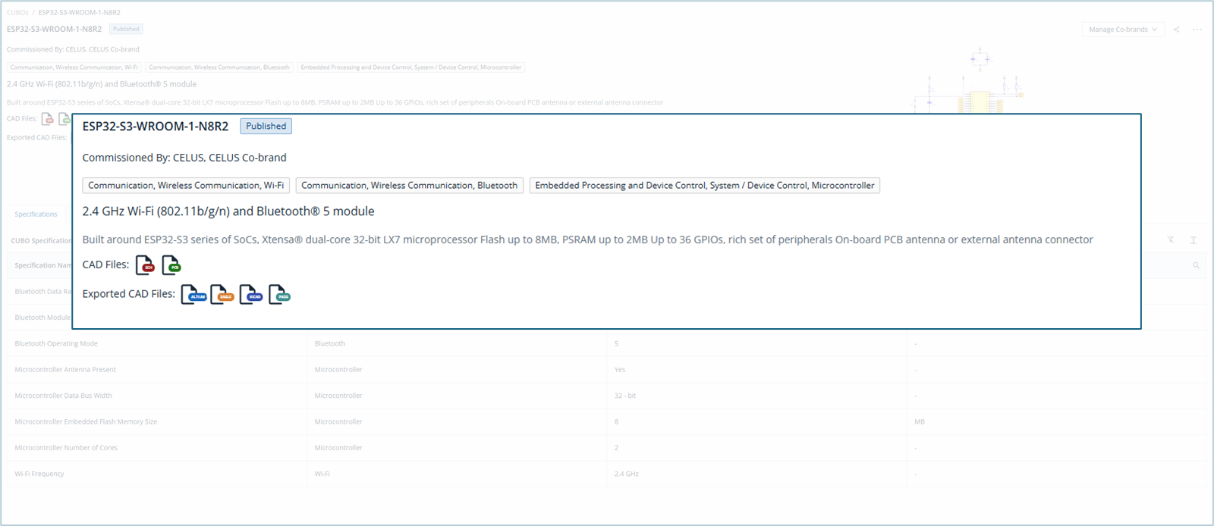Select the Microcontroller category tag in the enlarged callout
This screenshot has height=526, width=1214.
pos(705,186)
